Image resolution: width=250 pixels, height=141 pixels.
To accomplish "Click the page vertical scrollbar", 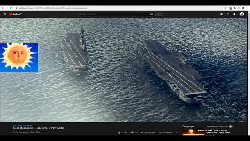I will click(248, 73).
